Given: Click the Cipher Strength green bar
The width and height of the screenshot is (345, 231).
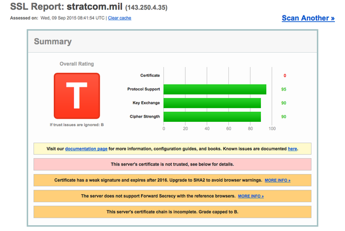Looking at the screenshot, I should coord(212,117).
